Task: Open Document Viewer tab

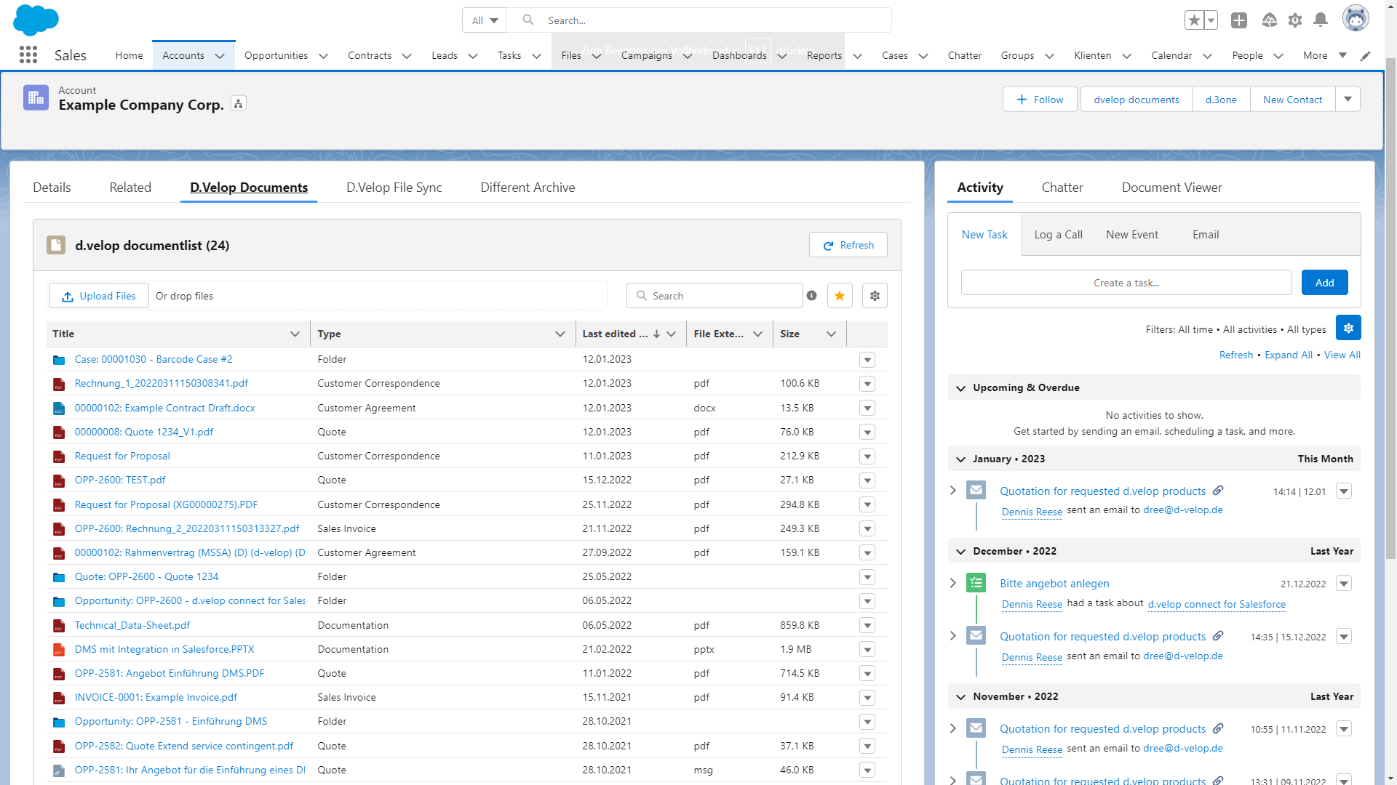Action: tap(1171, 188)
